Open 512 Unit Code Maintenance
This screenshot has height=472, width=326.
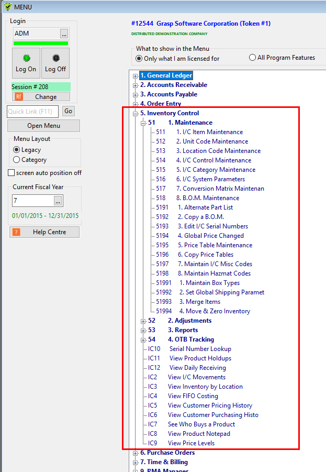[x=202, y=141]
